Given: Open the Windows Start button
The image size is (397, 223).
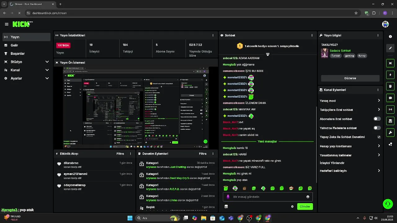Looking at the screenshot, I should (x=130, y=218).
